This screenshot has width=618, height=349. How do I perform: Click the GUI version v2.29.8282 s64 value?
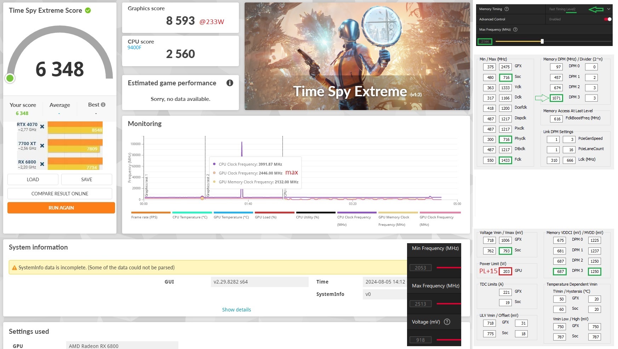pos(259,282)
